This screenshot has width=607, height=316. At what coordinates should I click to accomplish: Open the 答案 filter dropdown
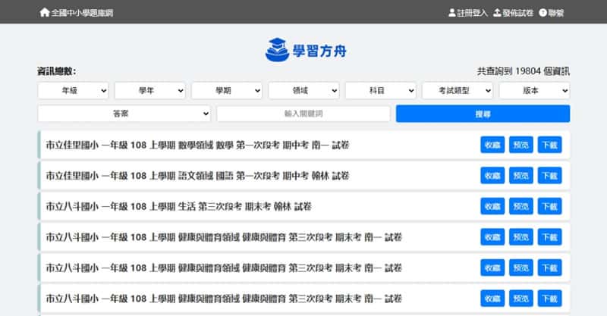click(x=124, y=114)
